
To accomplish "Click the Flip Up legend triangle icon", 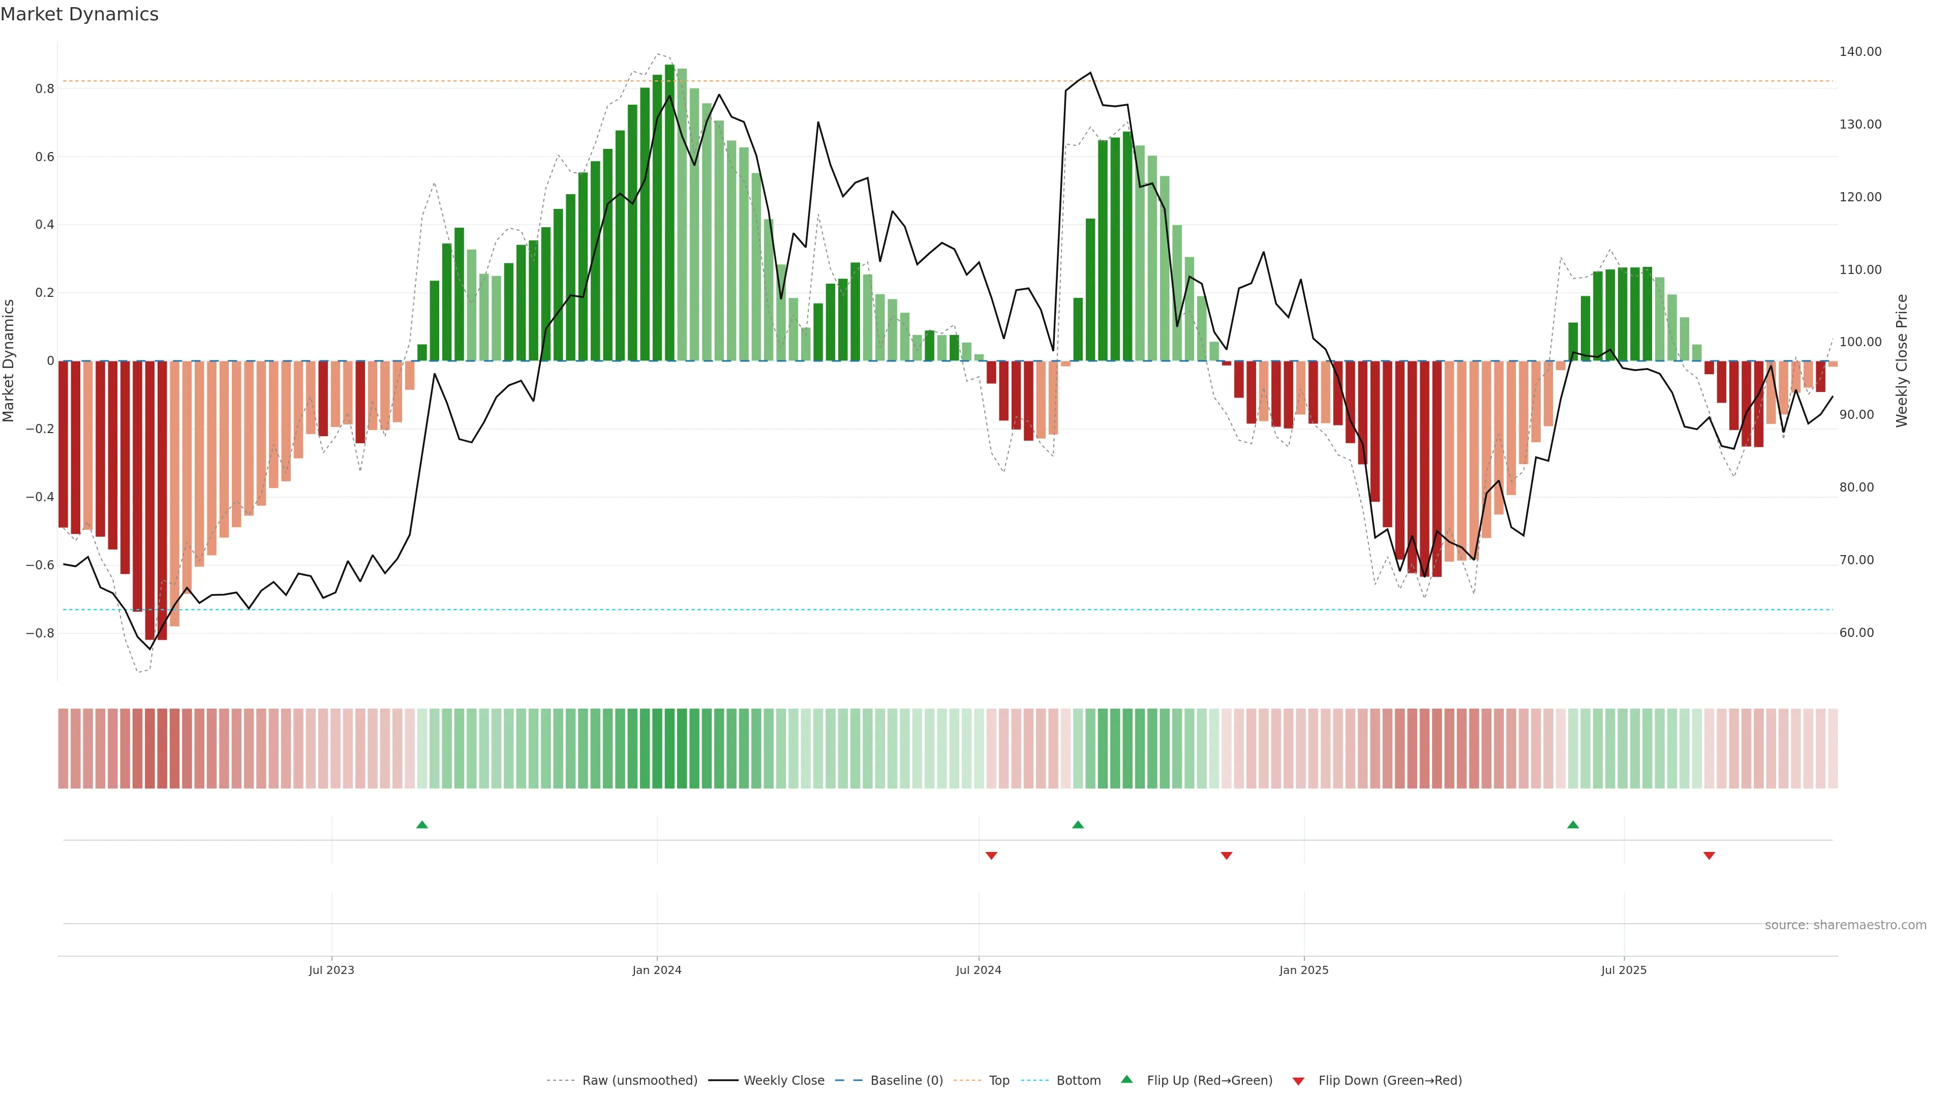I will click(x=1127, y=1079).
